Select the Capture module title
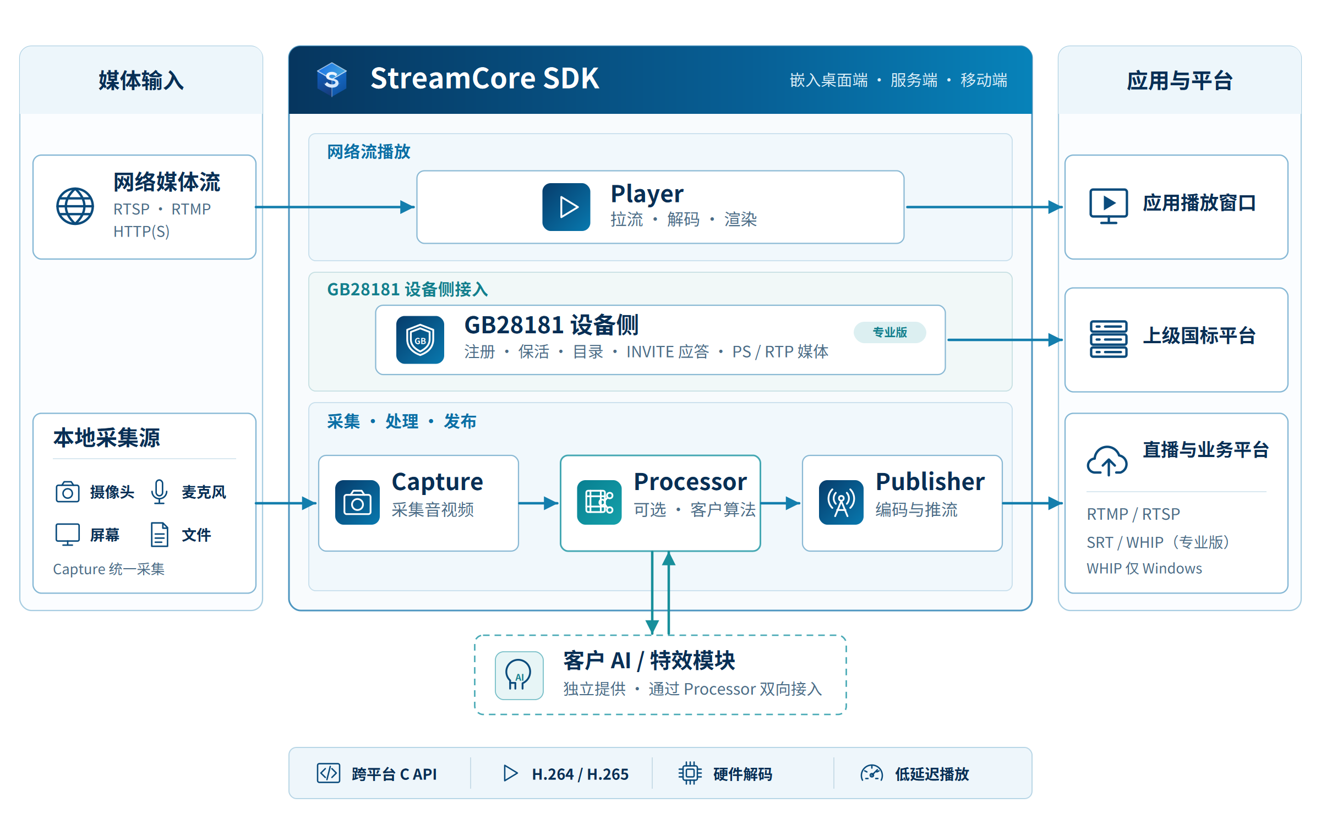This screenshot has width=1321, height=825. coord(437,482)
